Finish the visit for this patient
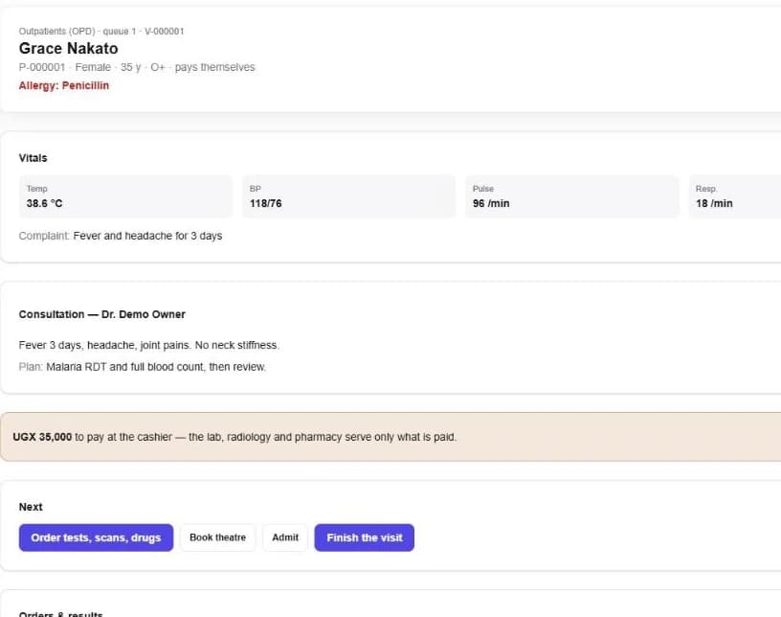 click(365, 537)
